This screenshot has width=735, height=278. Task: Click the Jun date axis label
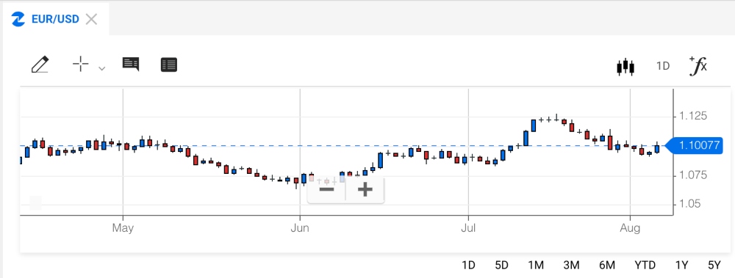click(300, 228)
